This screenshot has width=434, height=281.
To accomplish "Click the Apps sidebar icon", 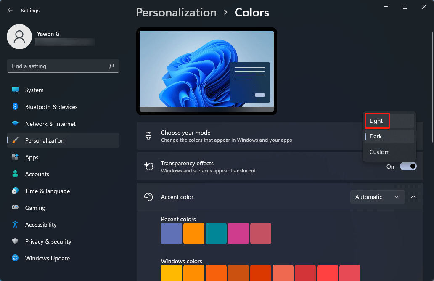I will (15, 157).
